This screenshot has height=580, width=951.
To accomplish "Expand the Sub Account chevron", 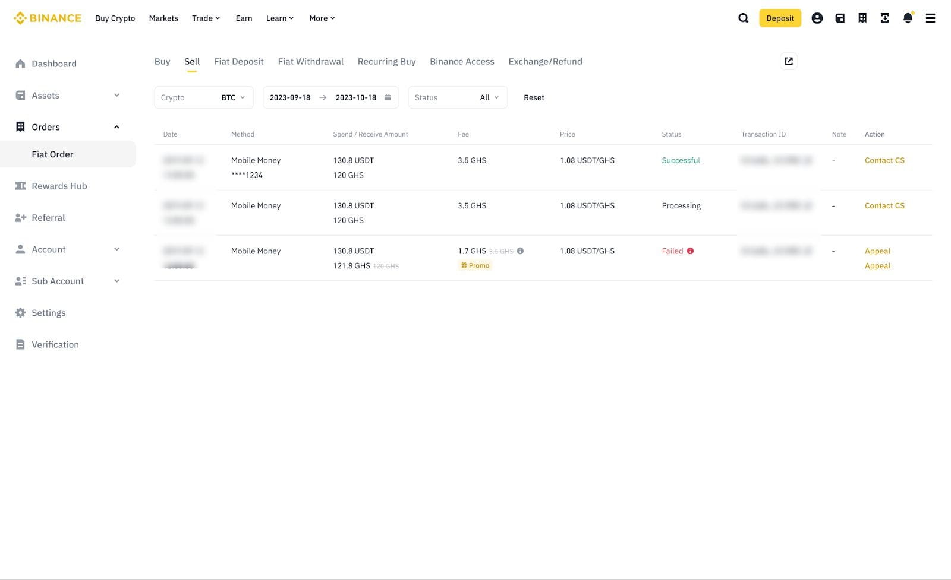I will pos(116,281).
